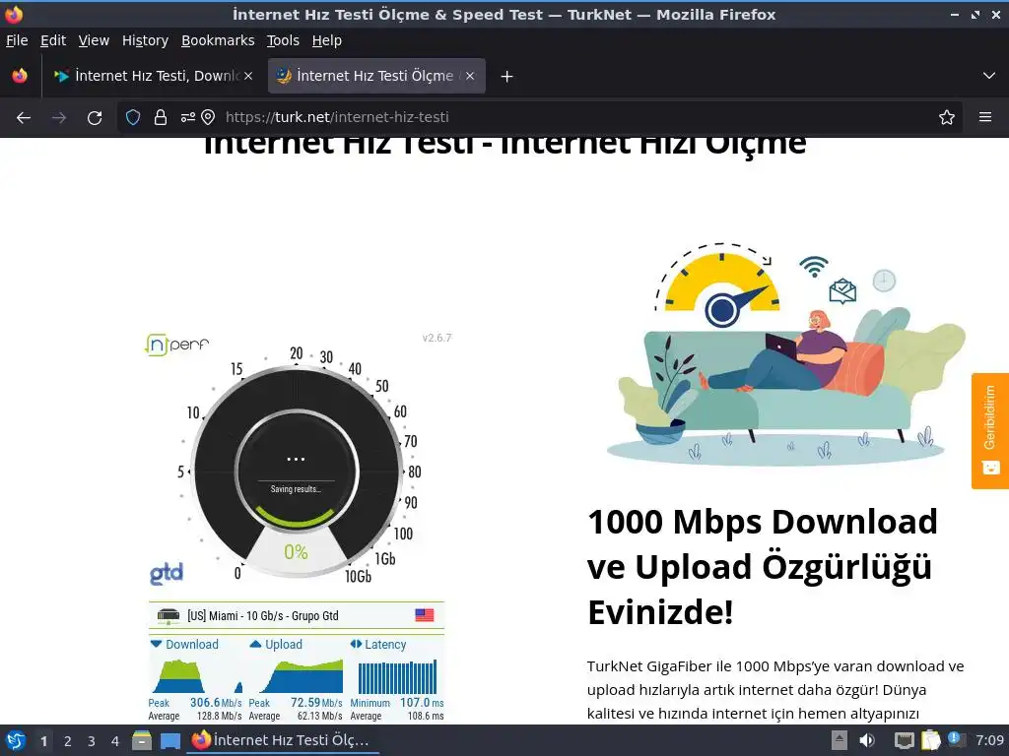
Task: Open the volume control tray icon
Action: (867, 740)
